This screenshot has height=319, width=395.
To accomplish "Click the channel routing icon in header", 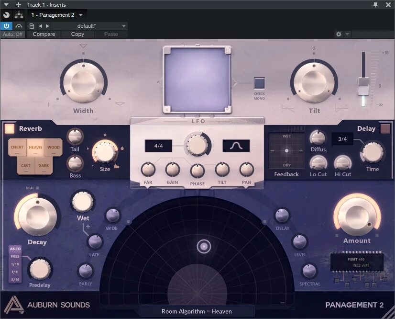I will pos(19,15).
